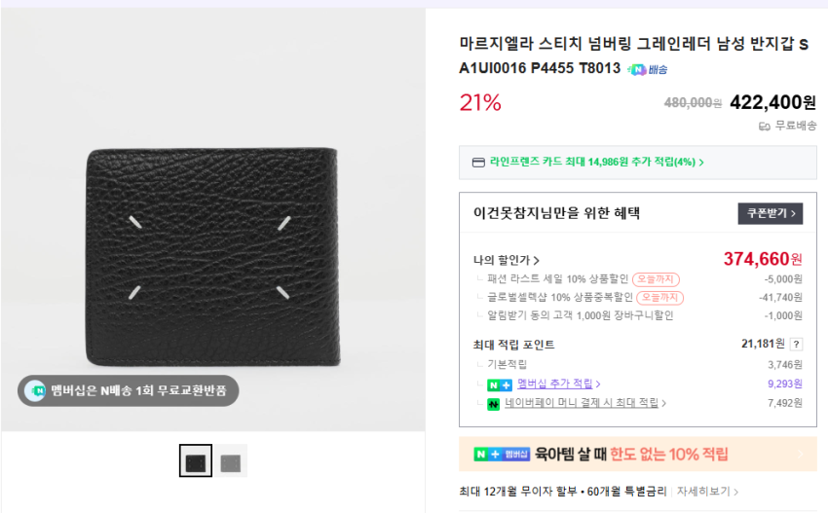Image resolution: width=828 pixels, height=513 pixels.
Task: Click the 마르지엘라 product title text
Action: (x=633, y=44)
